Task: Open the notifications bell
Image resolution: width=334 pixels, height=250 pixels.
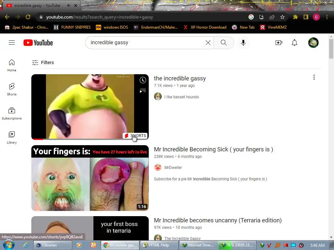Action: [295, 43]
